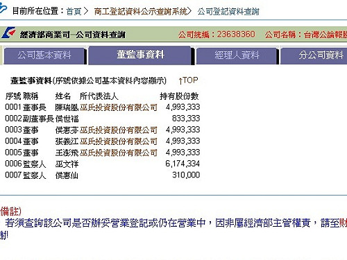Click share count 4,993,333 in row 0005

[x=183, y=153]
